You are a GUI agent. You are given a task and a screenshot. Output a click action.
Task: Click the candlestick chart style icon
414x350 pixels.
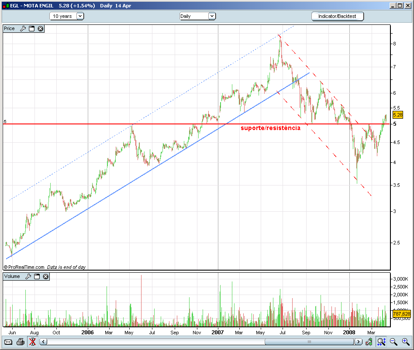[369, 342]
